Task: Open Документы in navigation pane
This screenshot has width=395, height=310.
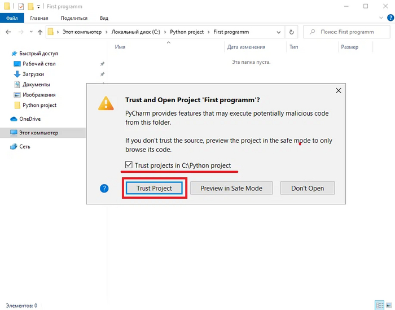Action: coord(36,85)
